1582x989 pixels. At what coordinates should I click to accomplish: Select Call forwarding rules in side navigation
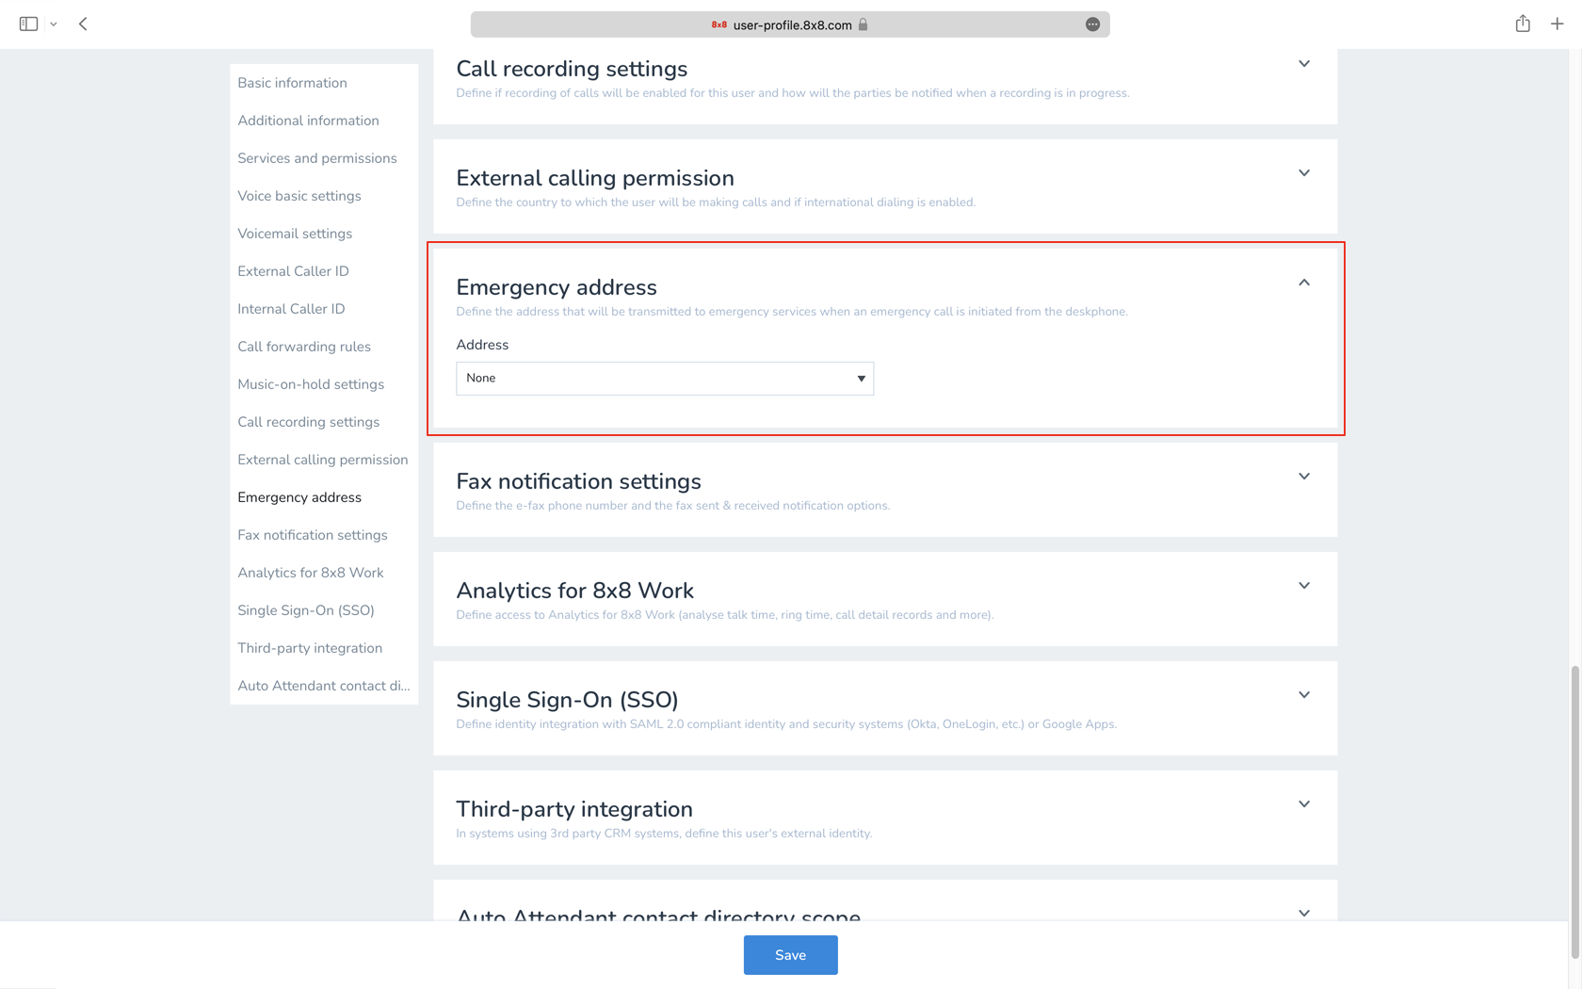click(304, 347)
